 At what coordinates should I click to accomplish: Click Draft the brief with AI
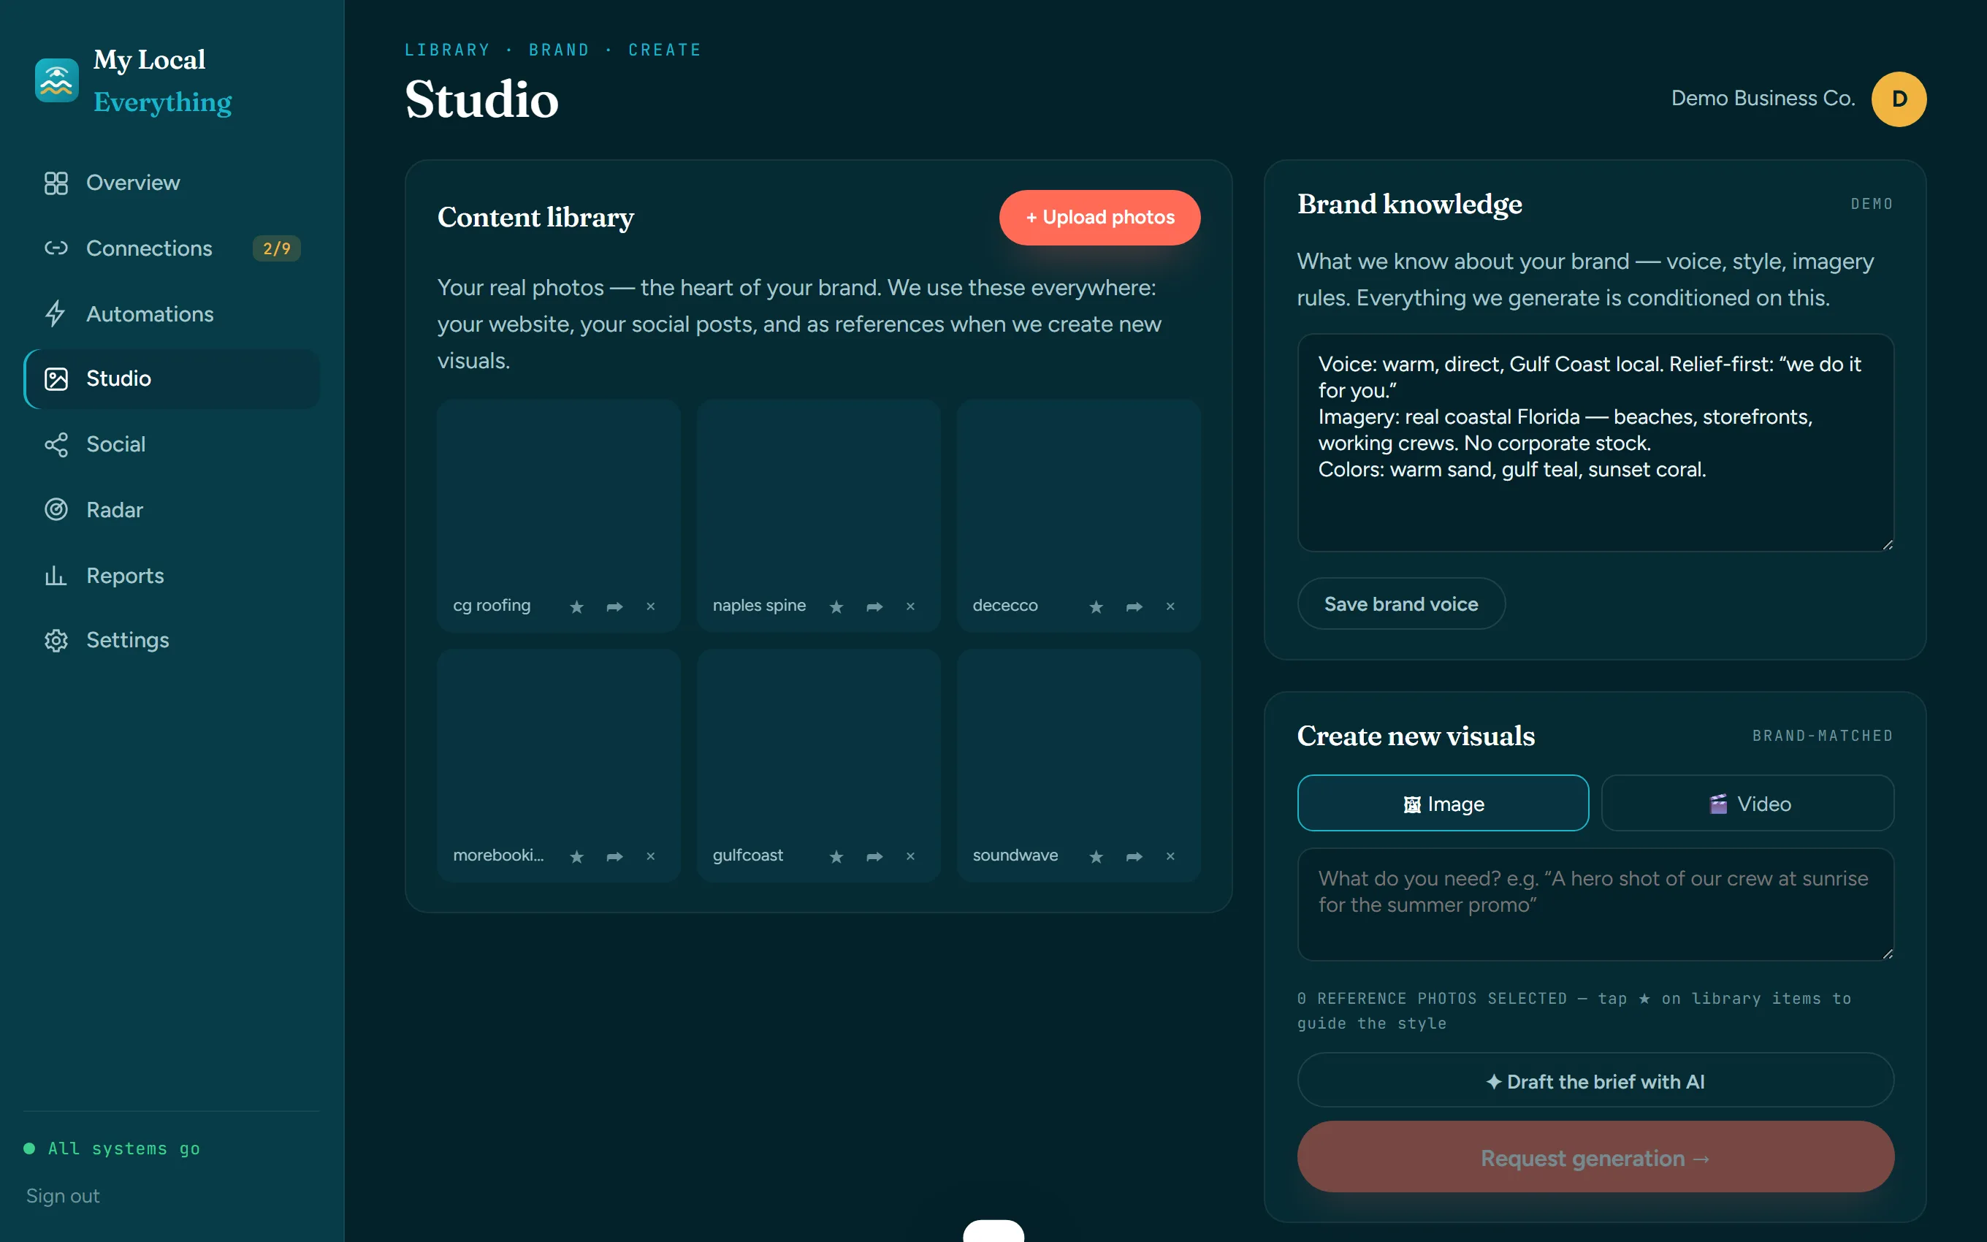pyautogui.click(x=1595, y=1081)
